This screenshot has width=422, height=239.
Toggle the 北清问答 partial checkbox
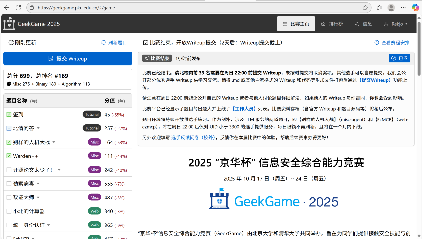click(9, 128)
